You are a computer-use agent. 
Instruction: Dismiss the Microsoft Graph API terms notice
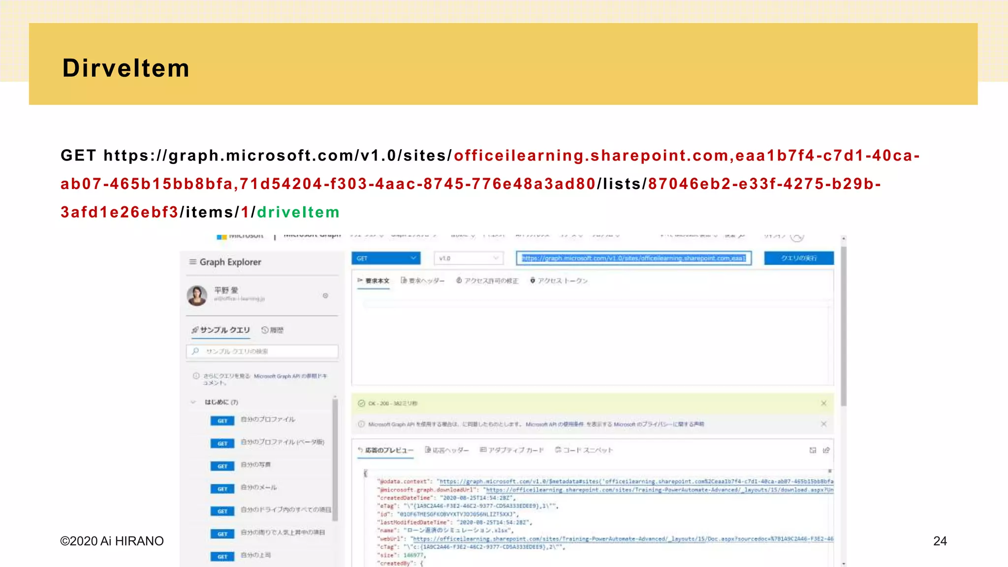pos(823,424)
